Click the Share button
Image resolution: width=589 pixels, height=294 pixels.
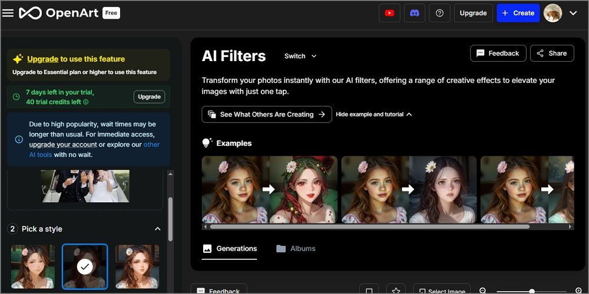pos(552,54)
